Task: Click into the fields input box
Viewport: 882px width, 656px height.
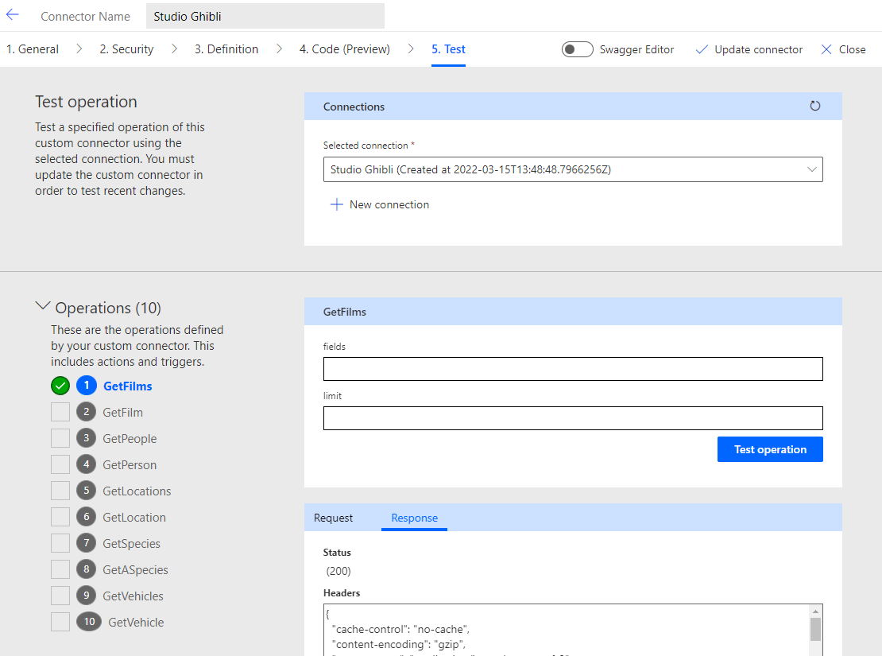Action: (x=573, y=369)
